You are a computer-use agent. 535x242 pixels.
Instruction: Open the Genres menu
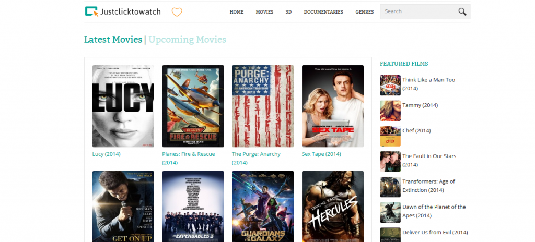pos(364,12)
